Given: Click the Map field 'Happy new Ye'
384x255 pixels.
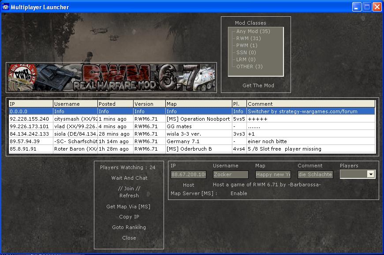Looking at the screenshot, I should coord(273,174).
